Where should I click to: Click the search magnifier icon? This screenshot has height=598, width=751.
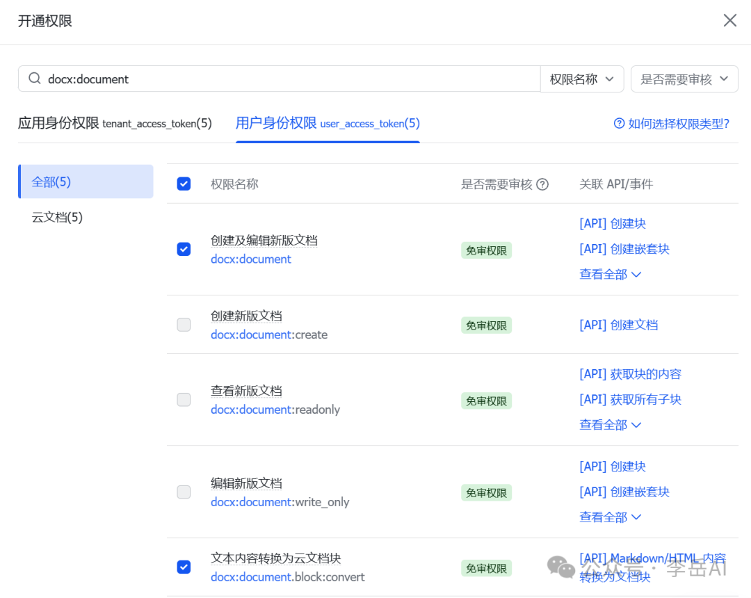(x=34, y=79)
